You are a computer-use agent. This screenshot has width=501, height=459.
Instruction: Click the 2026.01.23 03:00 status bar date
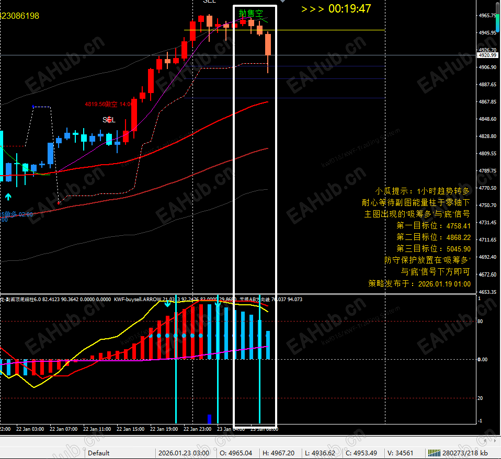pyautogui.click(x=184, y=453)
